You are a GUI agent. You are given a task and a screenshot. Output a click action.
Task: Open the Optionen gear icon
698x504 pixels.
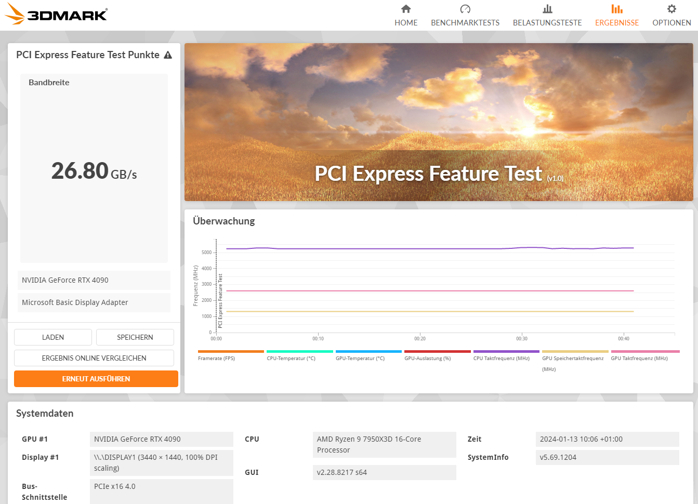pyautogui.click(x=671, y=9)
